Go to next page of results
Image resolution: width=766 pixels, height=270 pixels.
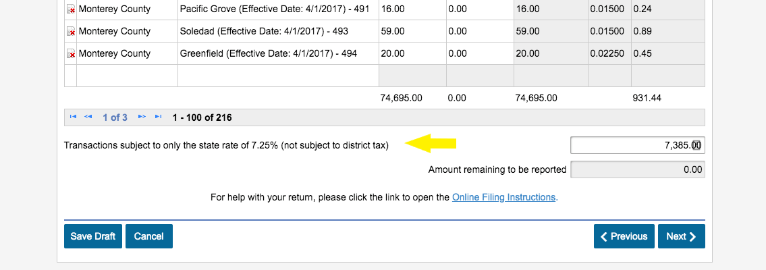[142, 117]
